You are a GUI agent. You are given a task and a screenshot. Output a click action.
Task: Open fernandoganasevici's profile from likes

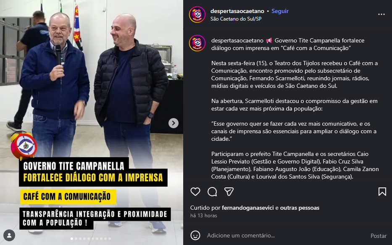[x=248, y=208]
